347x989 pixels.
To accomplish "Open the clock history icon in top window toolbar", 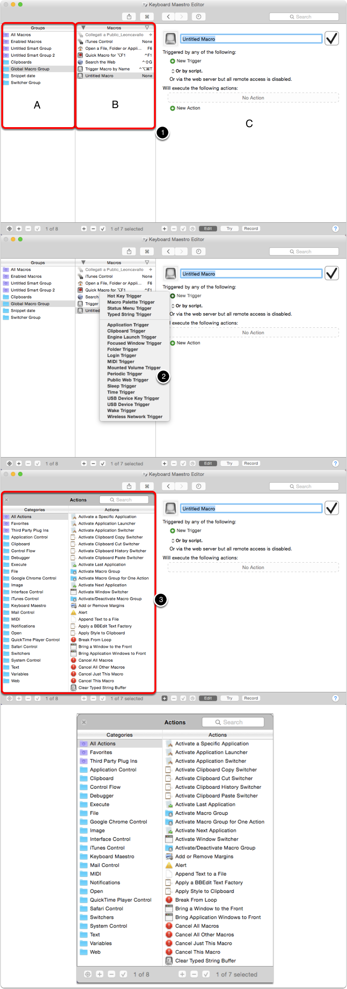I will [199, 16].
